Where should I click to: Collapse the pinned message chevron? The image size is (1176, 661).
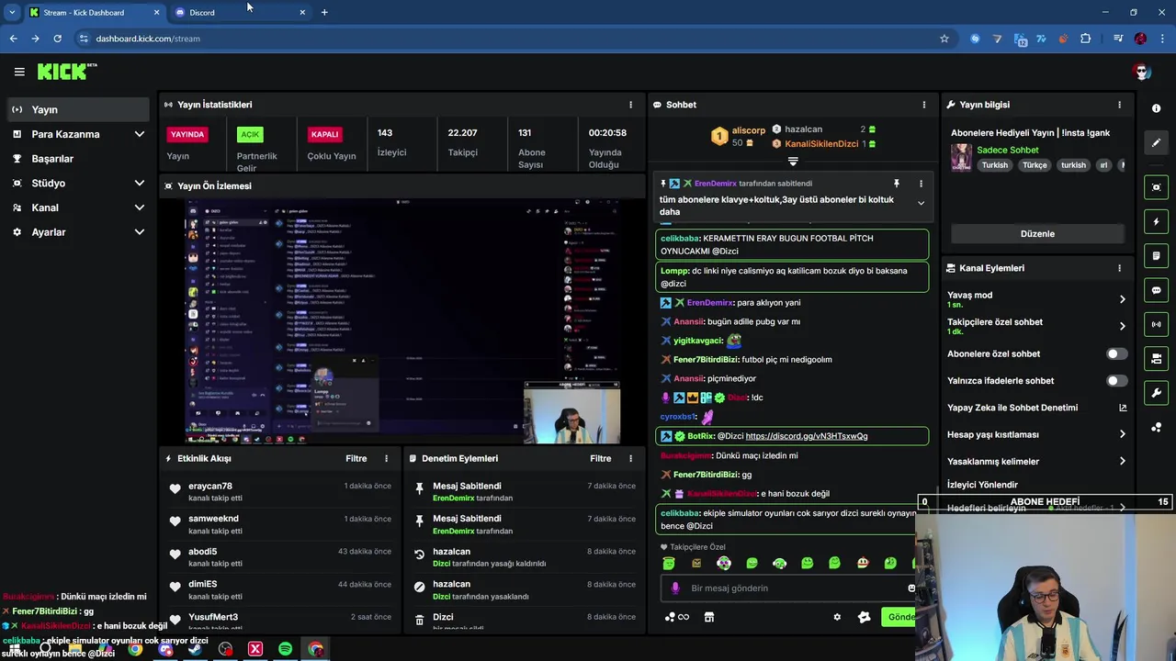pos(921,204)
